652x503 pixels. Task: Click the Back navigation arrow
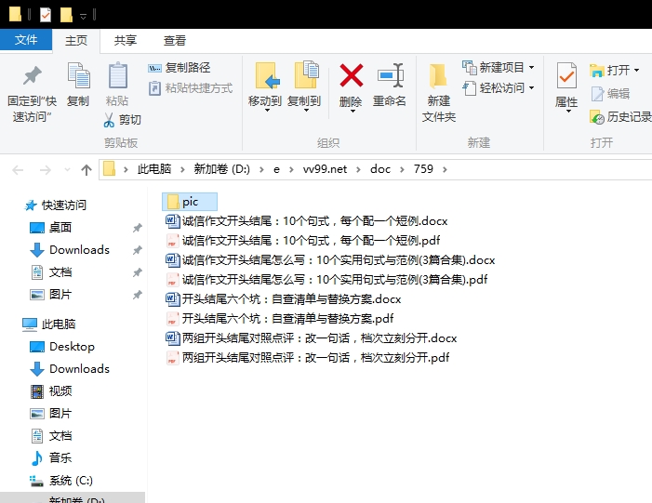tap(18, 169)
